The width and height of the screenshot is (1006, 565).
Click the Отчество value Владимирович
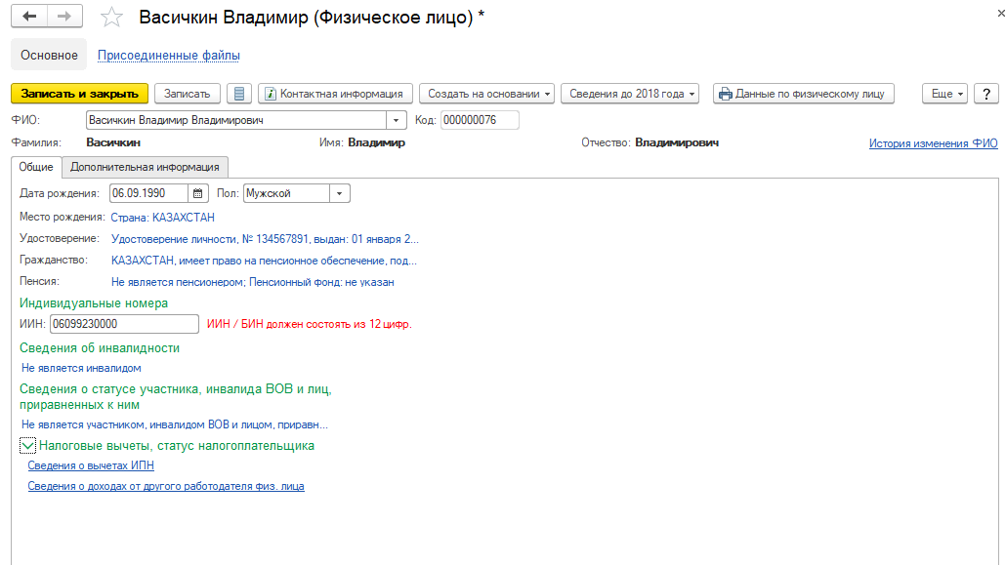click(x=677, y=143)
